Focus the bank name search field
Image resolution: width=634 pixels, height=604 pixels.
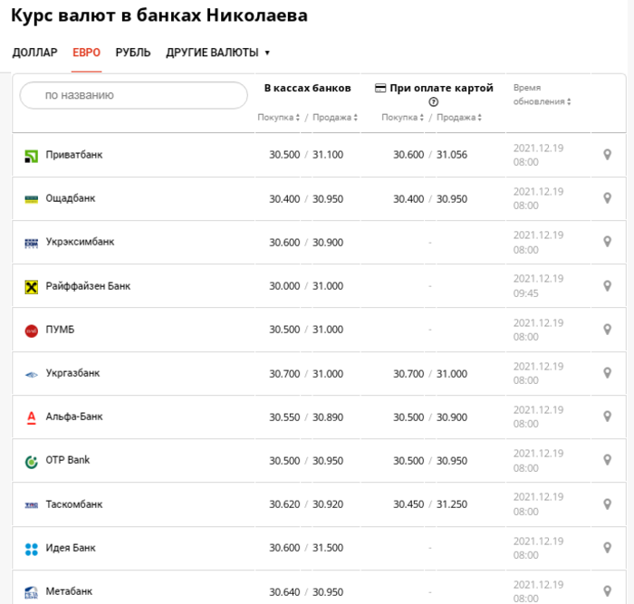pos(134,95)
